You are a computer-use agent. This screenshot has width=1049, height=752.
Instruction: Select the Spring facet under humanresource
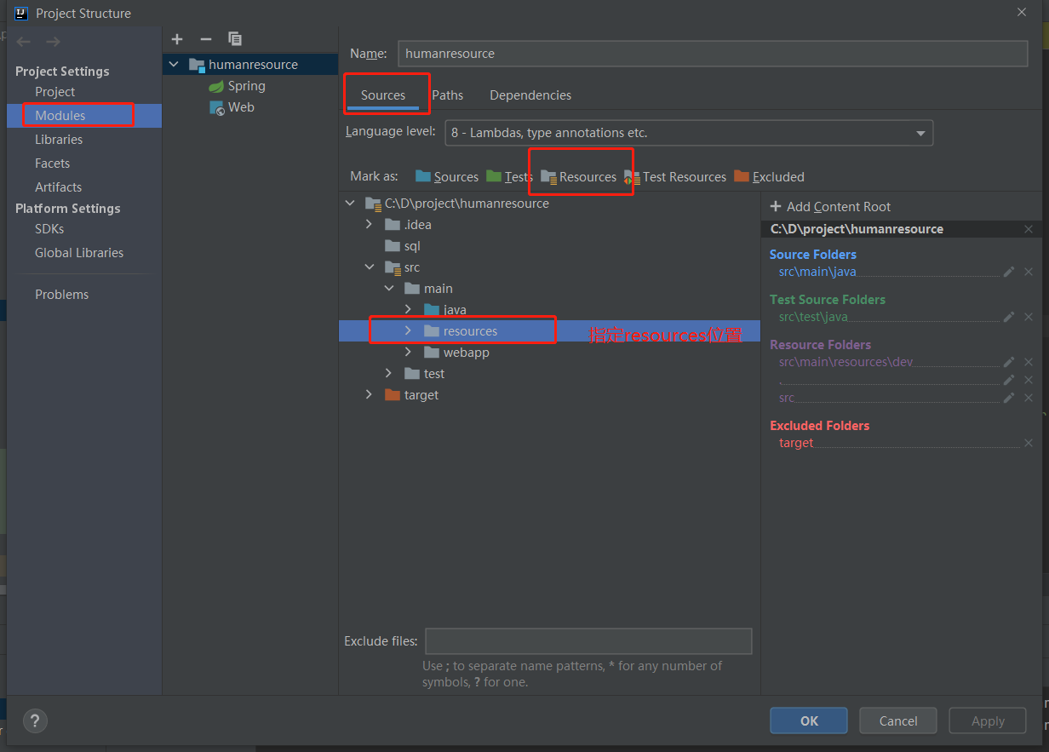tap(244, 85)
